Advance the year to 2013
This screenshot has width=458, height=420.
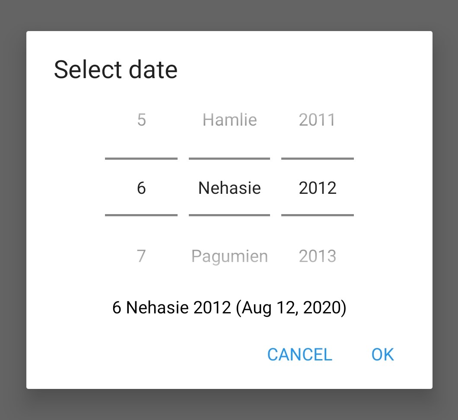317,256
